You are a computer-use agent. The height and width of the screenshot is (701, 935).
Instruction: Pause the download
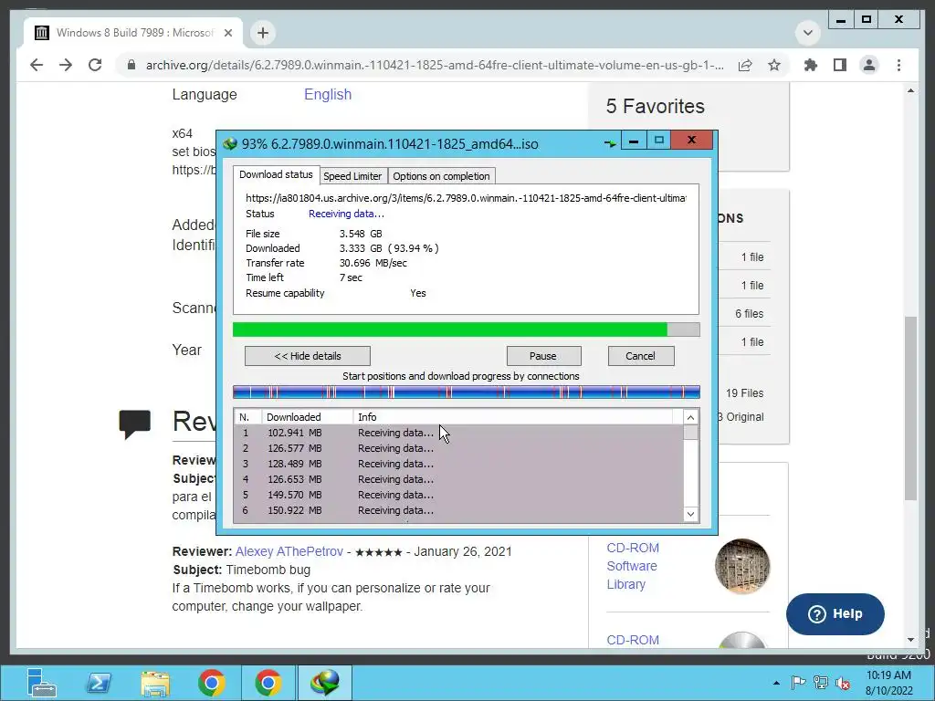click(x=543, y=356)
